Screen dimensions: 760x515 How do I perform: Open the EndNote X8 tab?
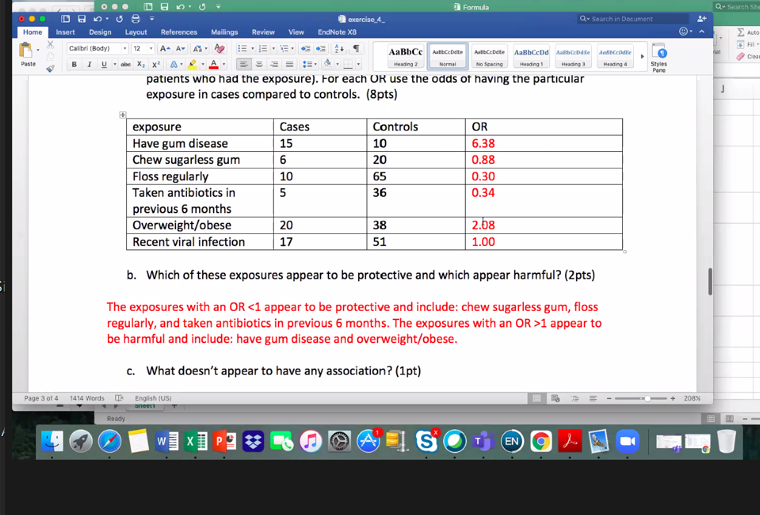[337, 32]
